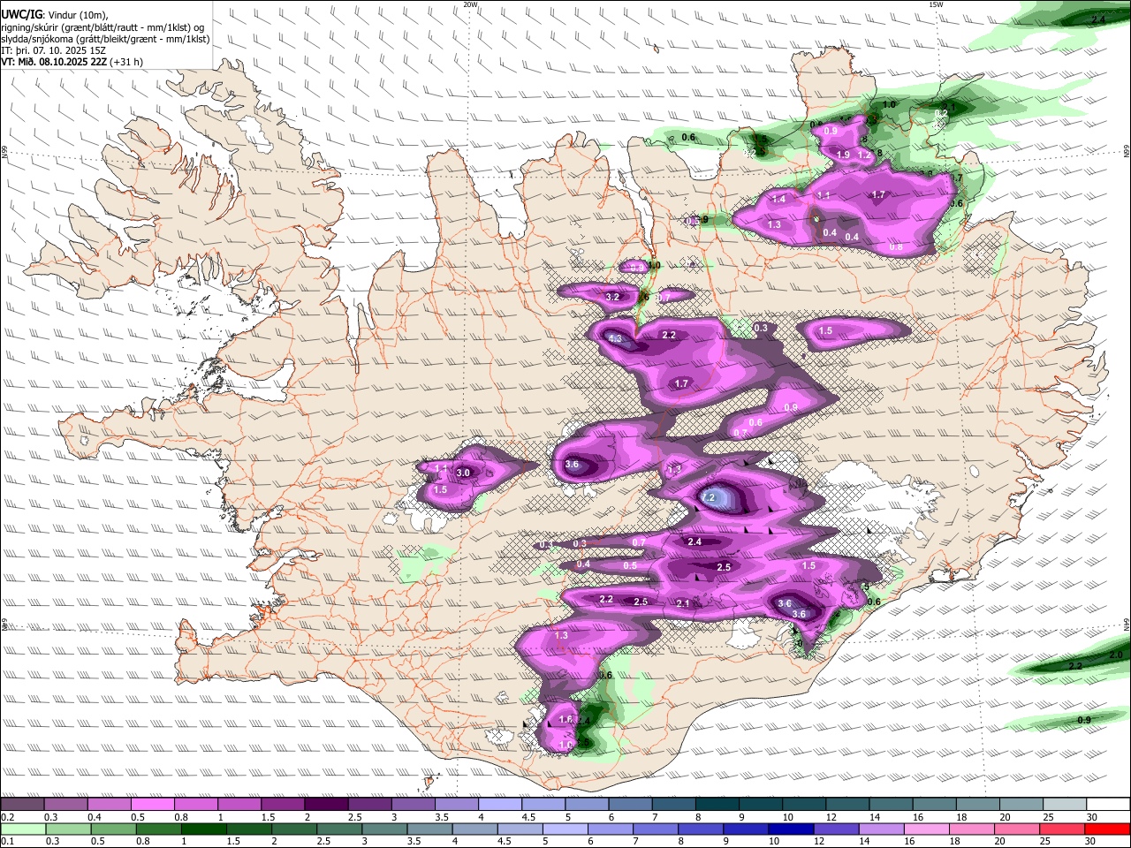1131x848 pixels.
Task: Click the white '0.8' value in the northeast snow area
Action: pos(896,247)
